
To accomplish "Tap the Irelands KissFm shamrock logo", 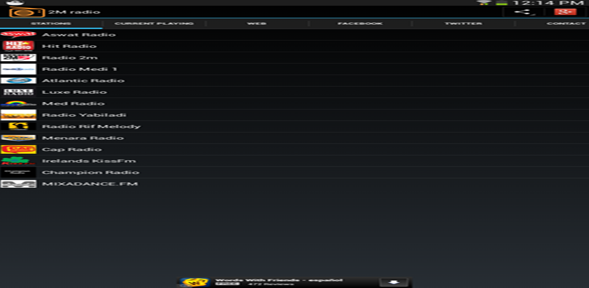I will pos(18,161).
